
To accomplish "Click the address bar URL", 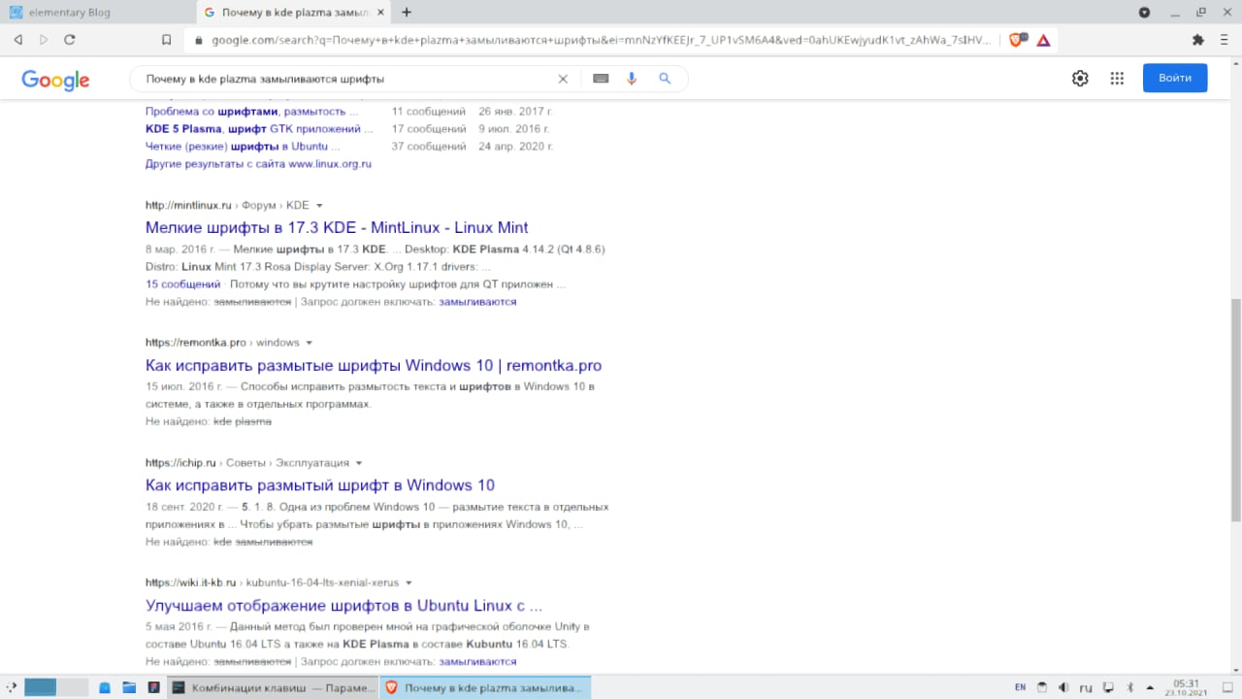I will [x=602, y=40].
